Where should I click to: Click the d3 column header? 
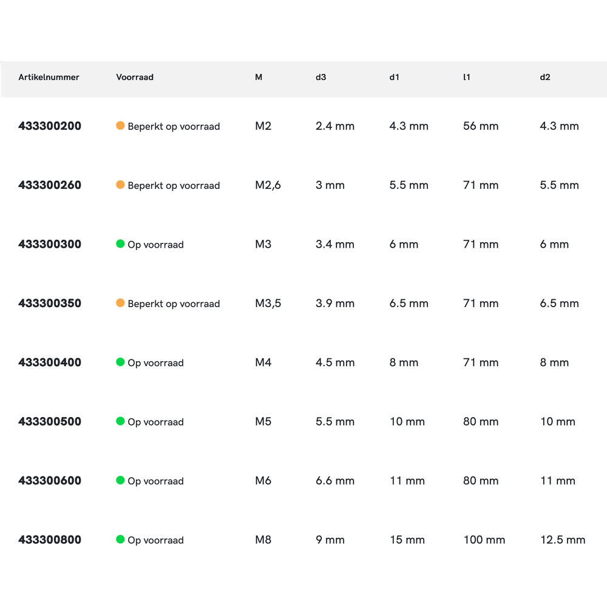tap(320, 78)
